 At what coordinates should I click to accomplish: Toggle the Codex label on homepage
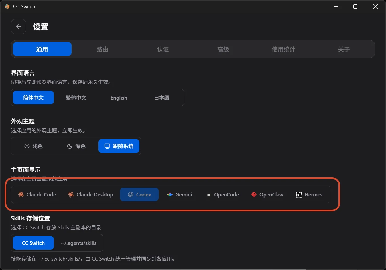click(x=143, y=195)
